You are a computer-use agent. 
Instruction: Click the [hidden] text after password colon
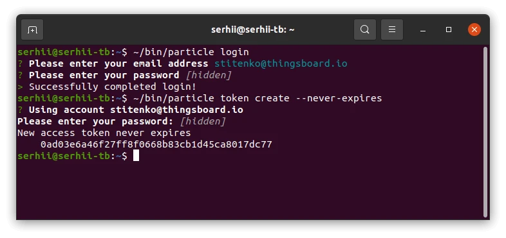coord(203,122)
